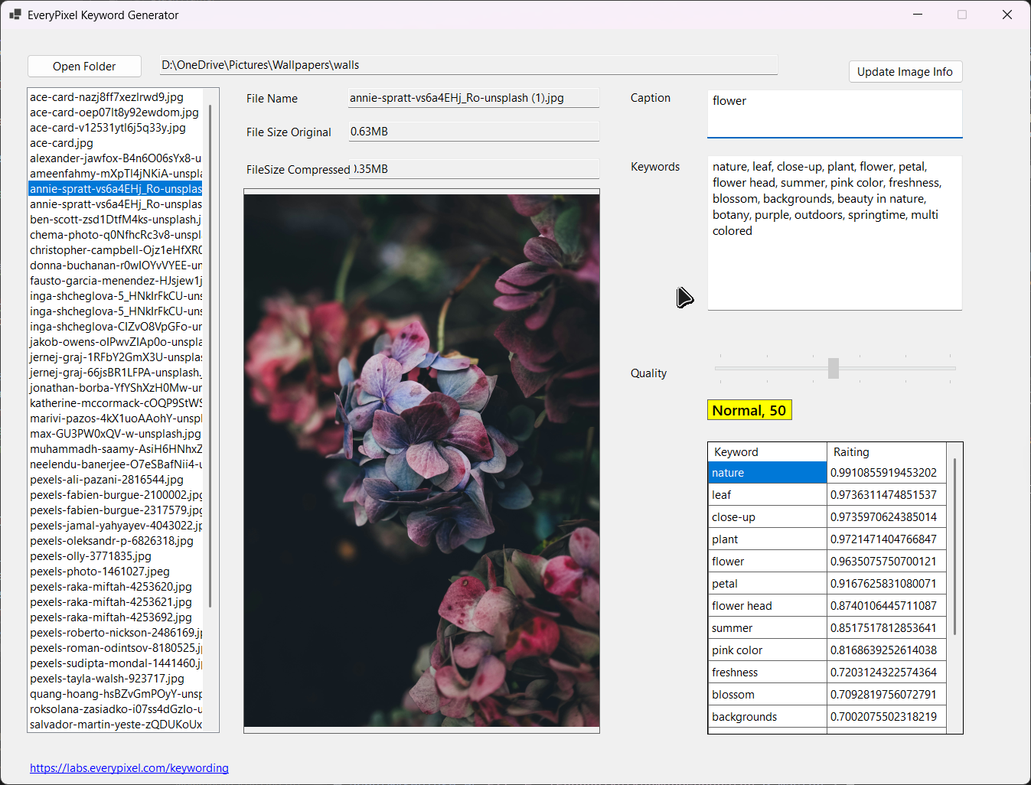The image size is (1031, 785).
Task: Click the File Name field
Action: coord(473,97)
